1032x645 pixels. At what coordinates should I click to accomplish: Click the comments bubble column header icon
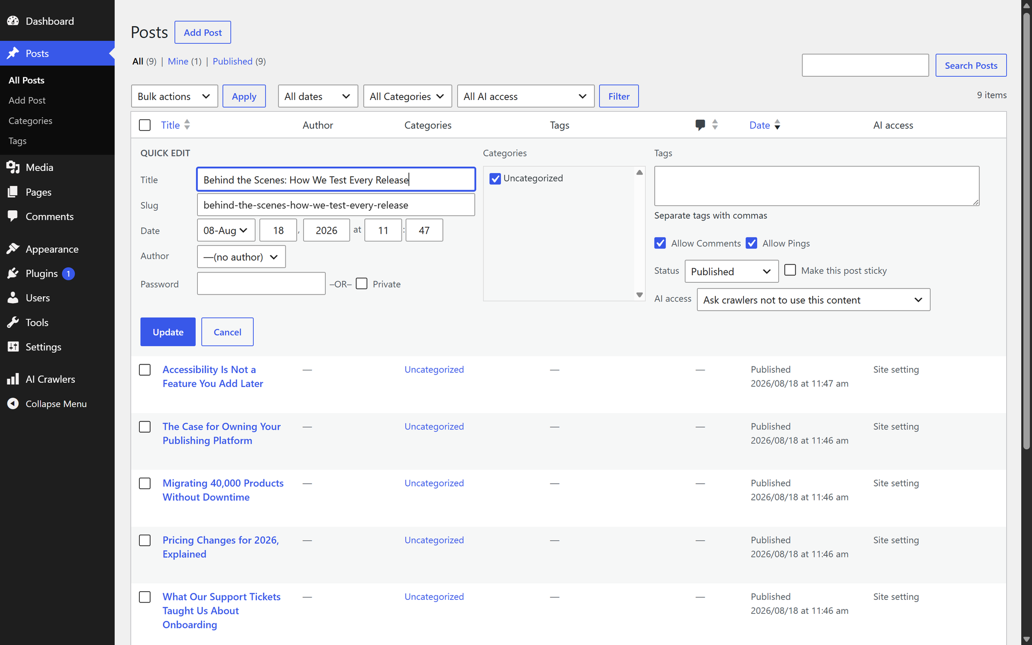click(700, 125)
